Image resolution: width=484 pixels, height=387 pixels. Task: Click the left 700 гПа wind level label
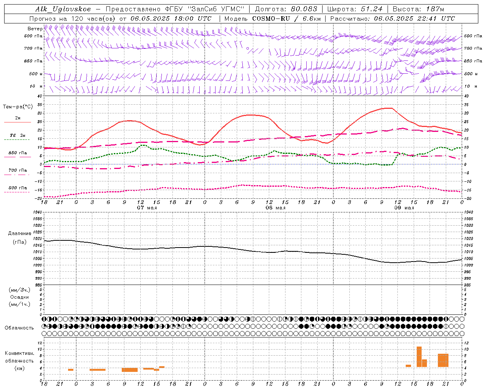coord(33,48)
